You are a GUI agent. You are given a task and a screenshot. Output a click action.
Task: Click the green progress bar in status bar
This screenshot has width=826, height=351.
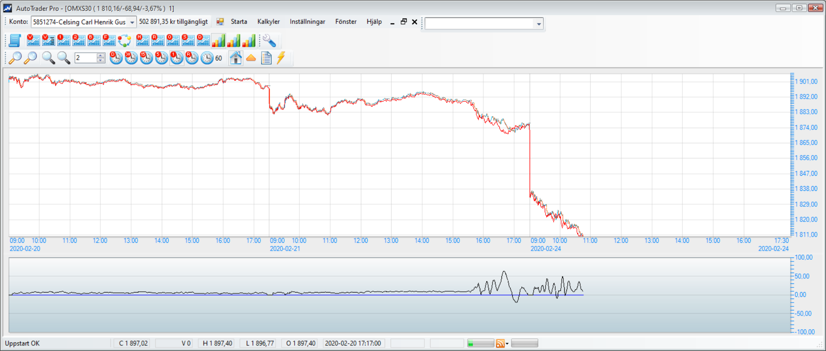point(480,344)
